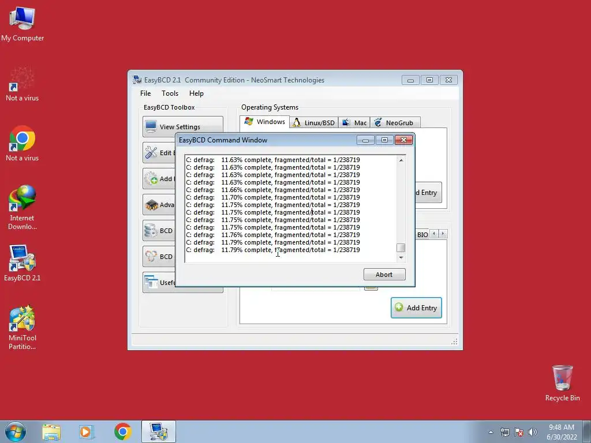Click the defrag line showing 11.76% complete

[273, 235]
